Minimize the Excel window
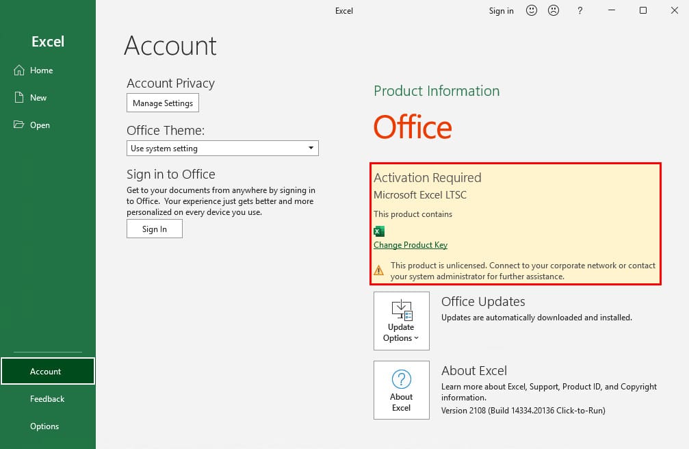This screenshot has width=689, height=449. click(x=612, y=10)
